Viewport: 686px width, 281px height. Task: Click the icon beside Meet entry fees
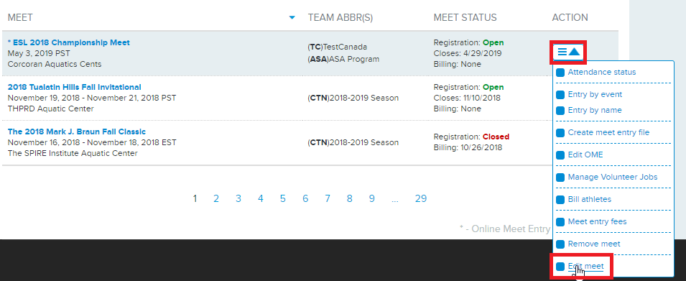[x=560, y=222]
